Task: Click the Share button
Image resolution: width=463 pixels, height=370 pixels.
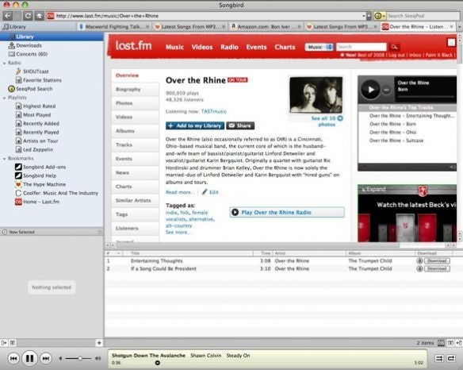Action: [x=240, y=125]
